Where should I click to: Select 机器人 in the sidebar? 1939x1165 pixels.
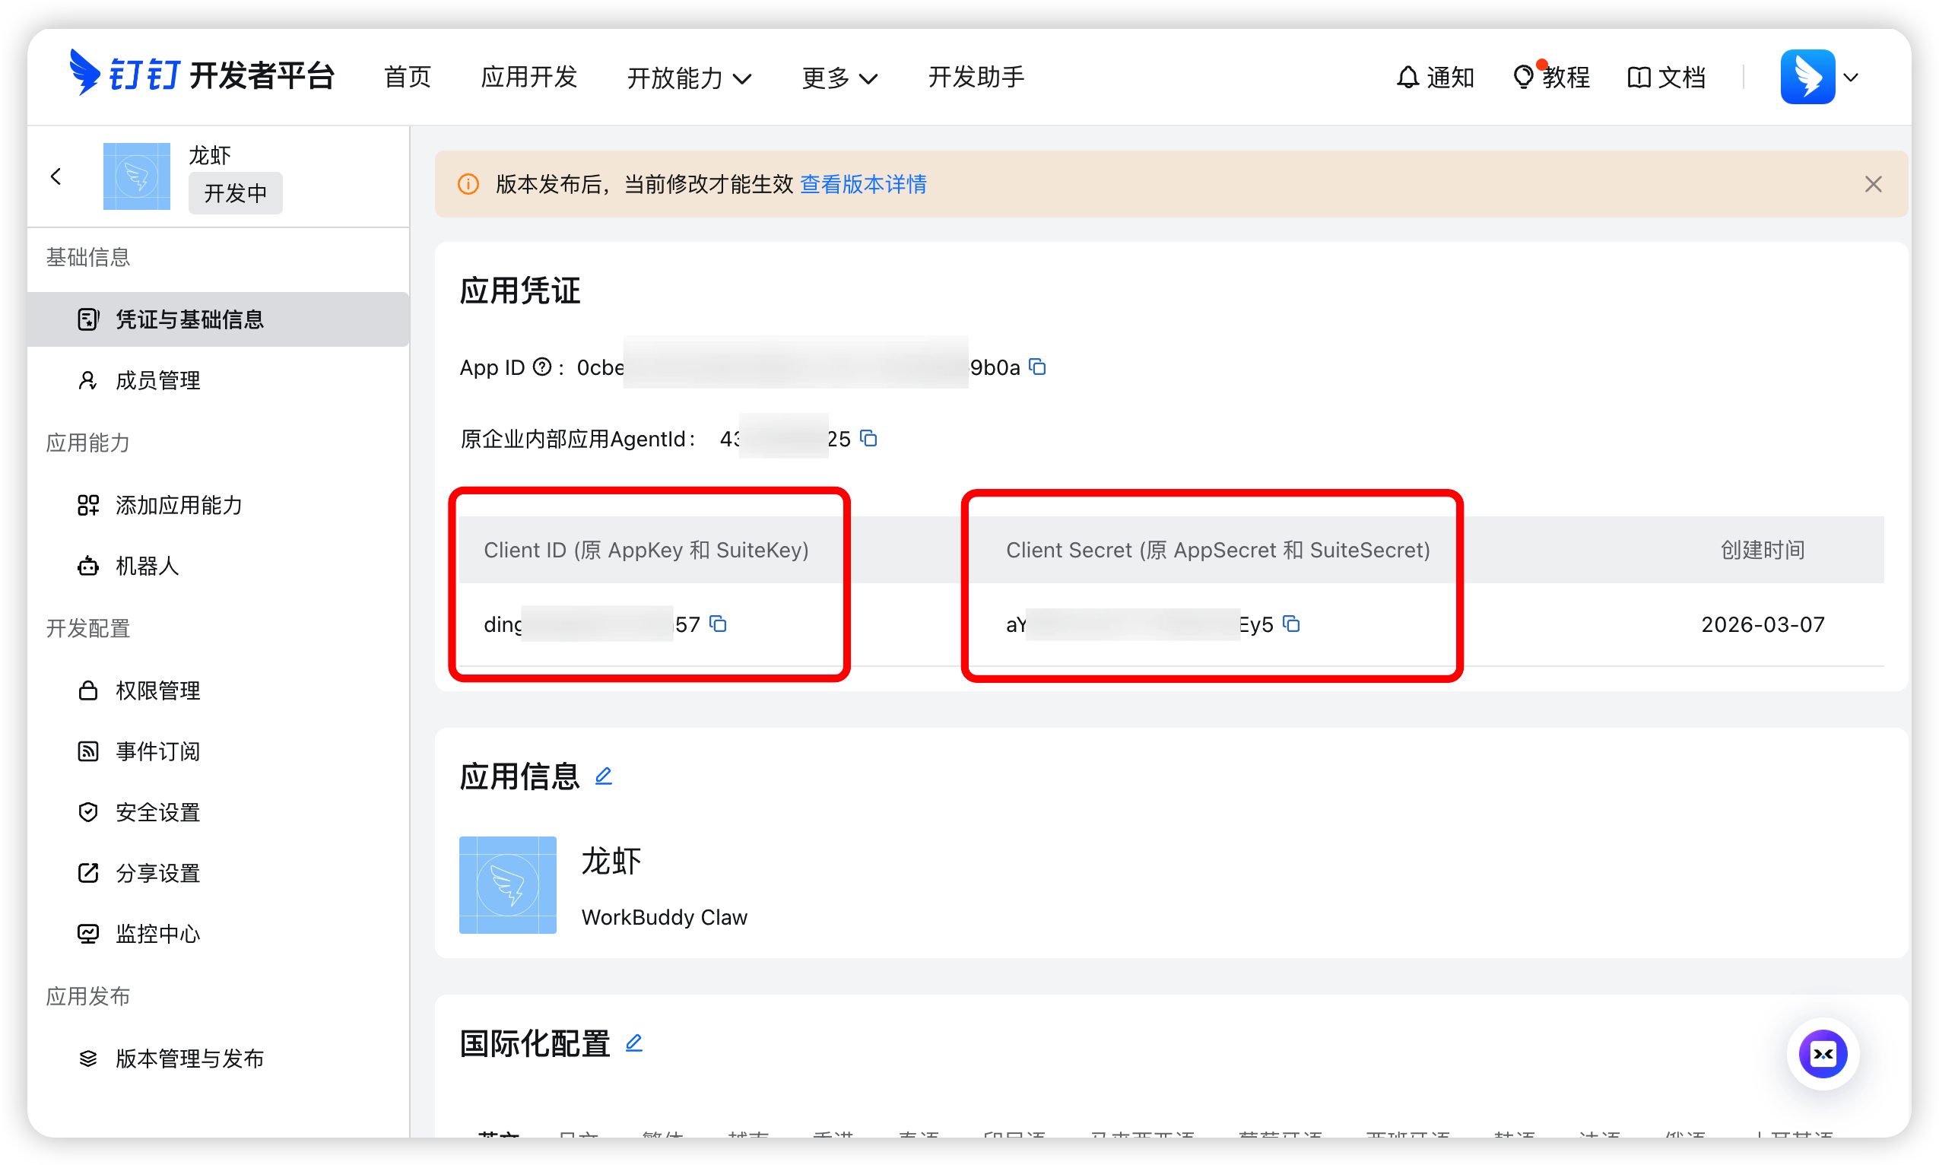147,566
